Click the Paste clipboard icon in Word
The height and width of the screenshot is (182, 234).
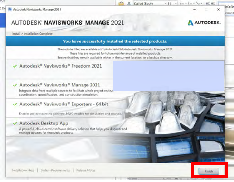point(121,3)
